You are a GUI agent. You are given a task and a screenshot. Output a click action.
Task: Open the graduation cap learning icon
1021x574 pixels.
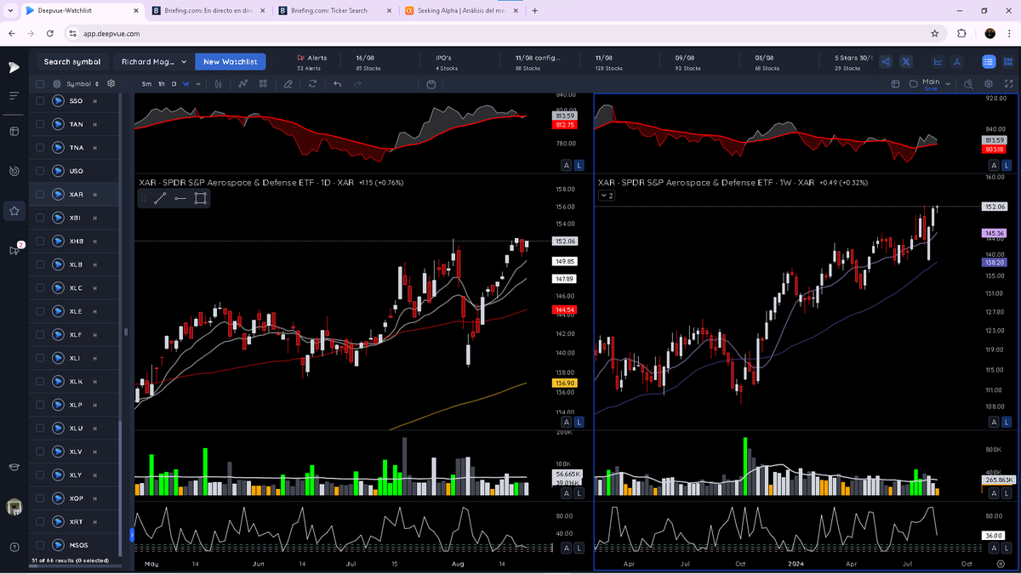(x=14, y=467)
